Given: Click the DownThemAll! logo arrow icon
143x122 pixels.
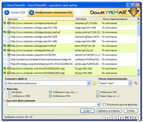Looking at the screenshot, I should pyautogui.click(x=134, y=12).
